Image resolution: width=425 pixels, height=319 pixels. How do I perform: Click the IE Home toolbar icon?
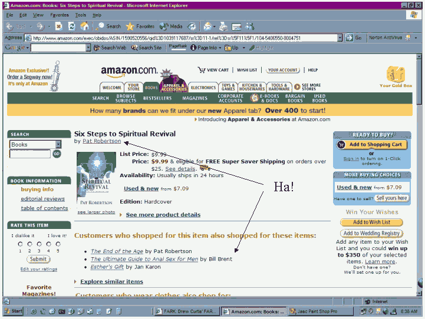coord(84,26)
